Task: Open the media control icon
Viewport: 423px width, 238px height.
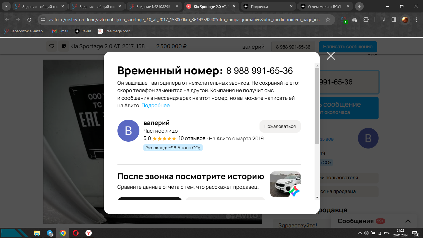Action: point(383,20)
